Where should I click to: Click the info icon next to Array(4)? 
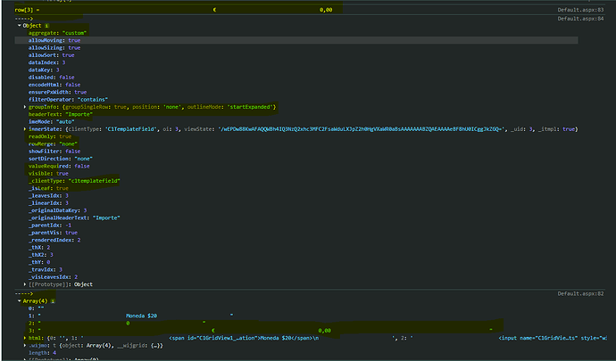53,301
